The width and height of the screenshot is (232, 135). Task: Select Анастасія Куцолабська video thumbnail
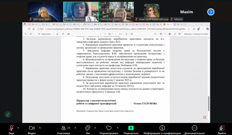click(152, 12)
